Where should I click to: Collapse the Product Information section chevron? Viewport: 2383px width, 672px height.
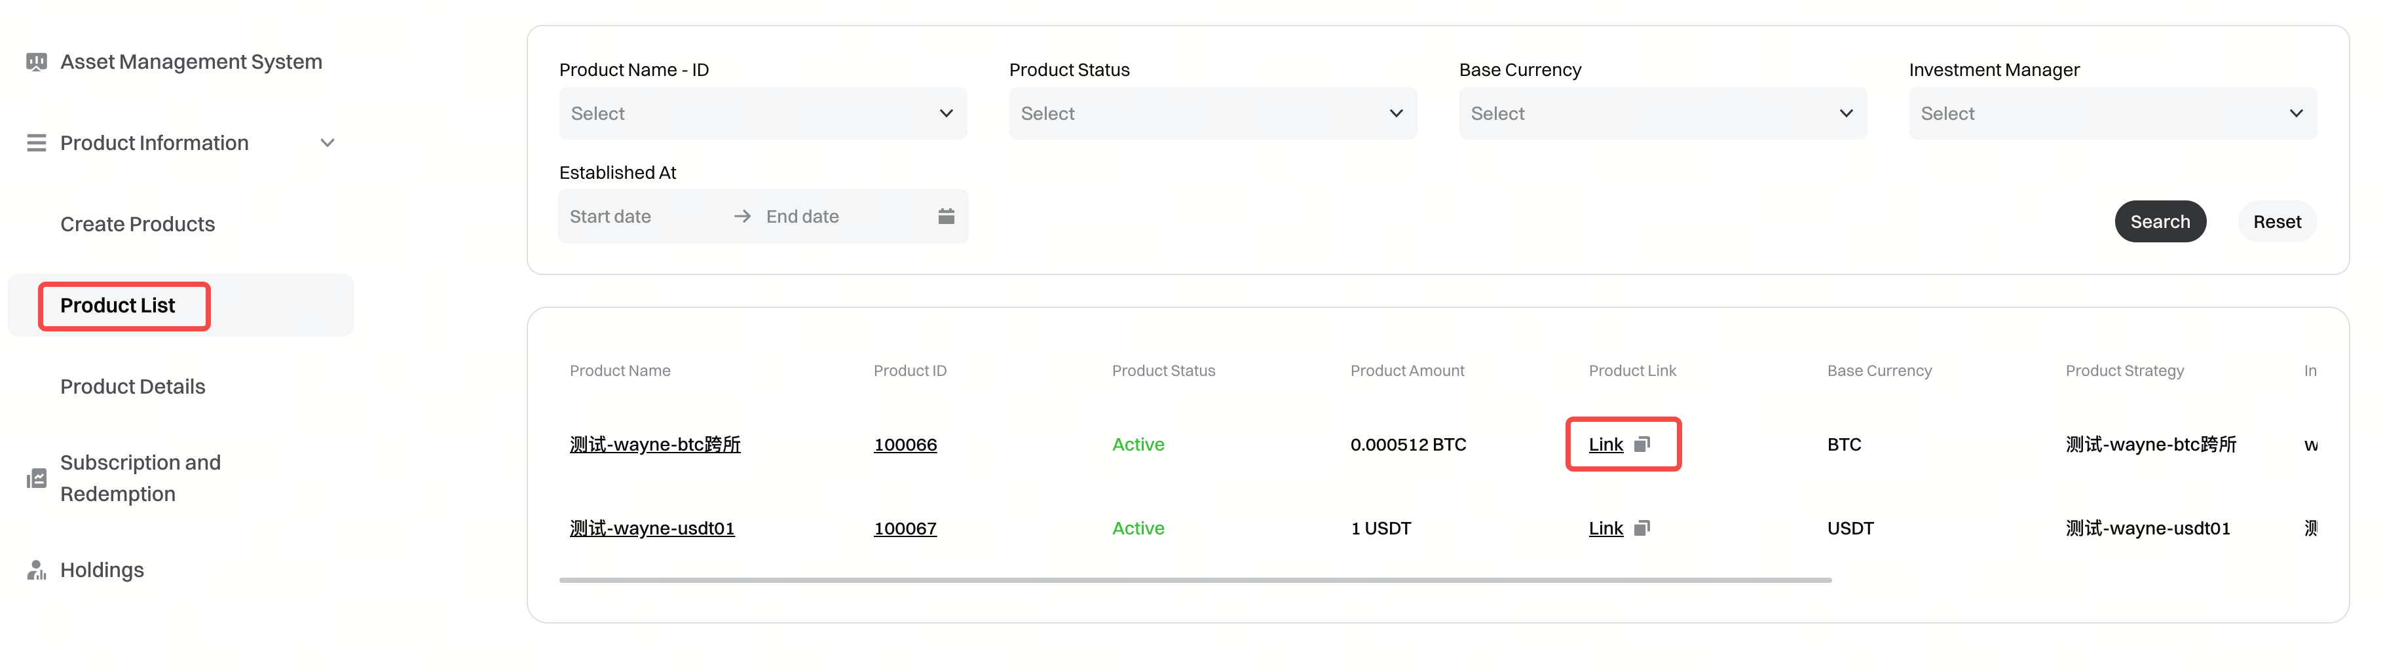328,143
